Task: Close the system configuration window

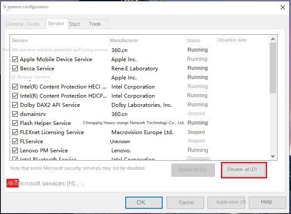Action: tap(282, 7)
